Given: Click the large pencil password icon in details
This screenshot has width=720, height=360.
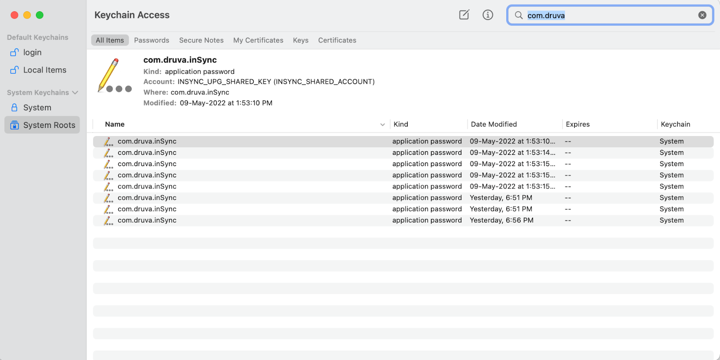Looking at the screenshot, I should pos(114,75).
